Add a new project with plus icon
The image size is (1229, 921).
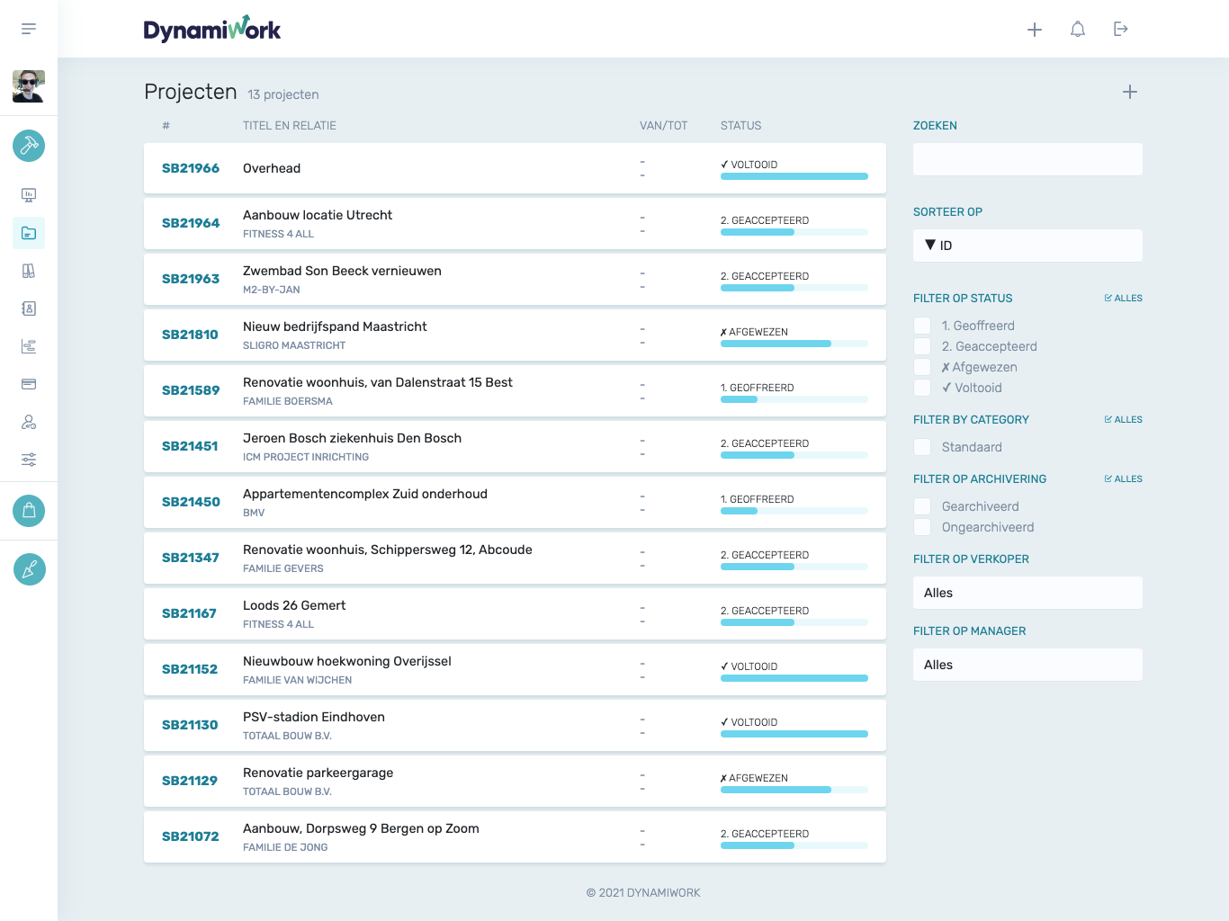coord(1130,92)
